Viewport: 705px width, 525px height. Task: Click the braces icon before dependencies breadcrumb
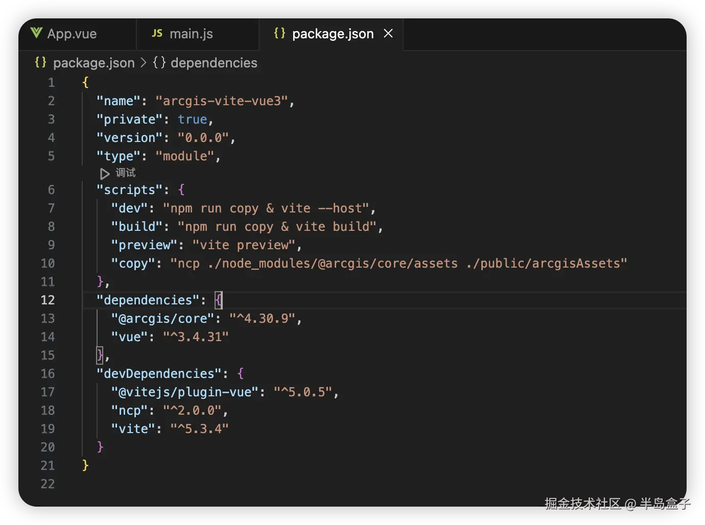tap(159, 62)
